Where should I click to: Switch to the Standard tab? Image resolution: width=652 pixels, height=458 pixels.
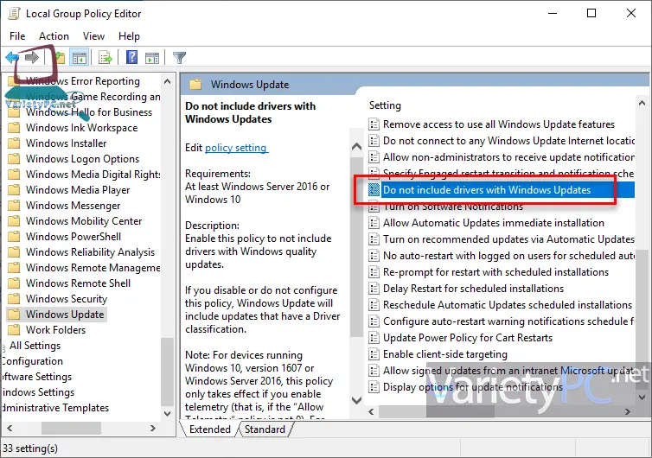(265, 429)
